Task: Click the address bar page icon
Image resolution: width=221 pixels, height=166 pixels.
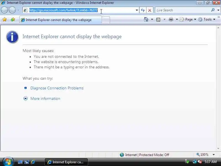Action: [x=25, y=10]
